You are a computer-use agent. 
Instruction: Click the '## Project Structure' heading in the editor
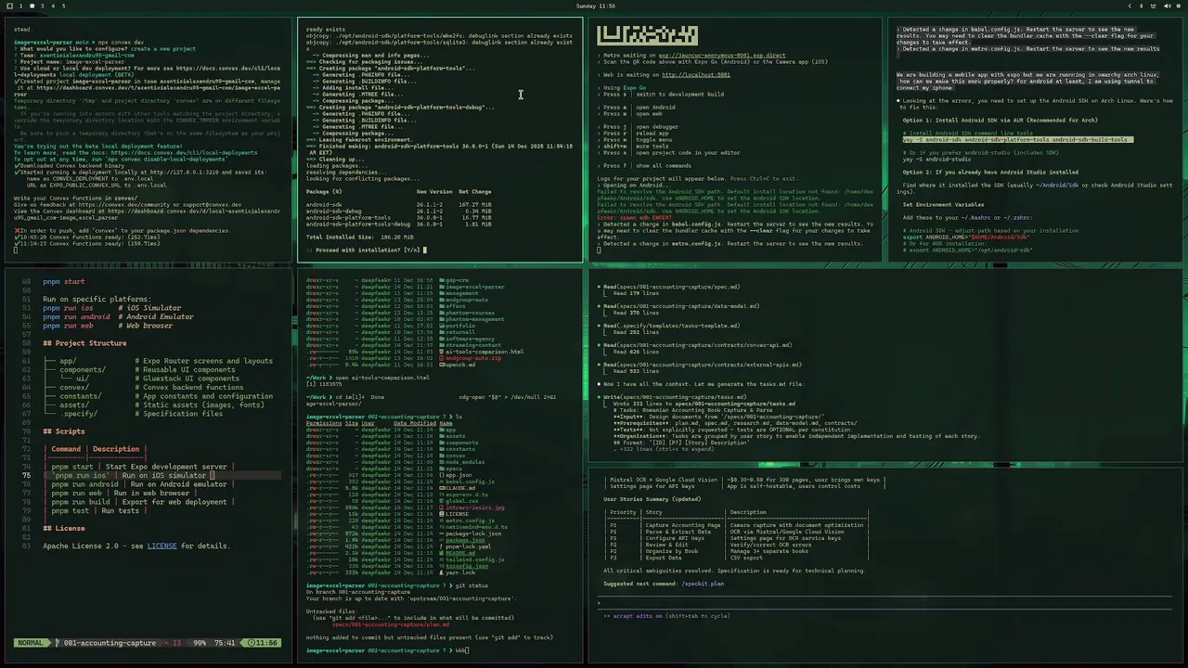click(x=84, y=343)
